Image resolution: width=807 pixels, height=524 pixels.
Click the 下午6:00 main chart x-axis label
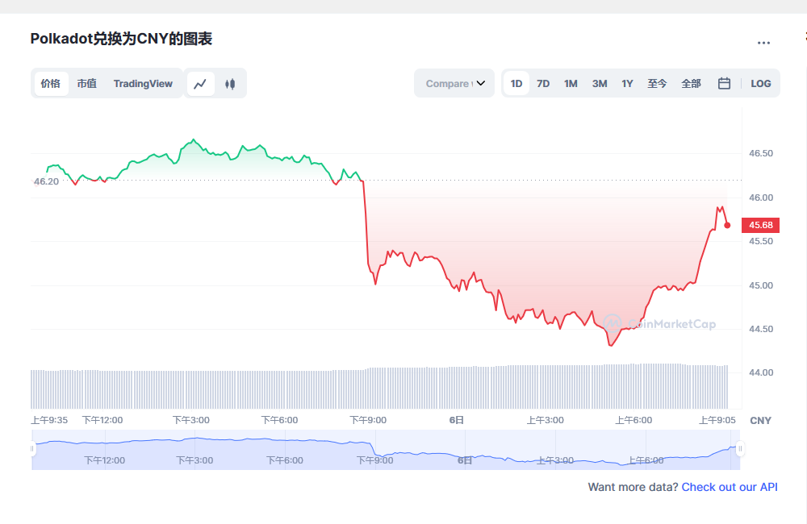(279, 420)
